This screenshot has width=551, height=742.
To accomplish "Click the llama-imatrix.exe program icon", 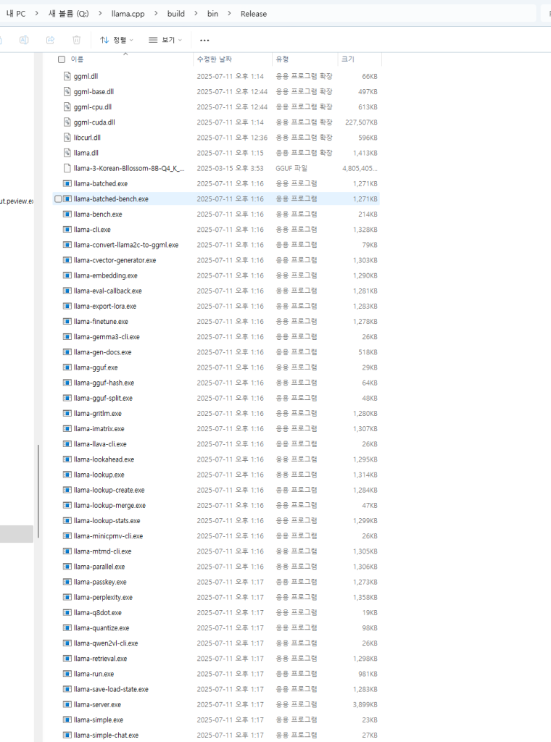I will tap(67, 429).
